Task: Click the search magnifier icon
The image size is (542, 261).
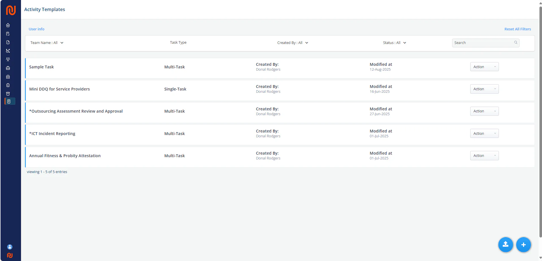Action: click(516, 43)
